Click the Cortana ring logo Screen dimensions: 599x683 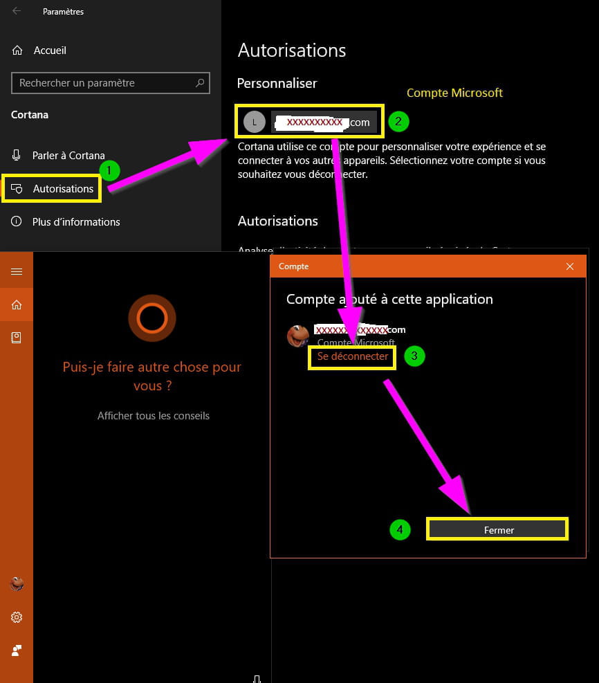point(152,318)
